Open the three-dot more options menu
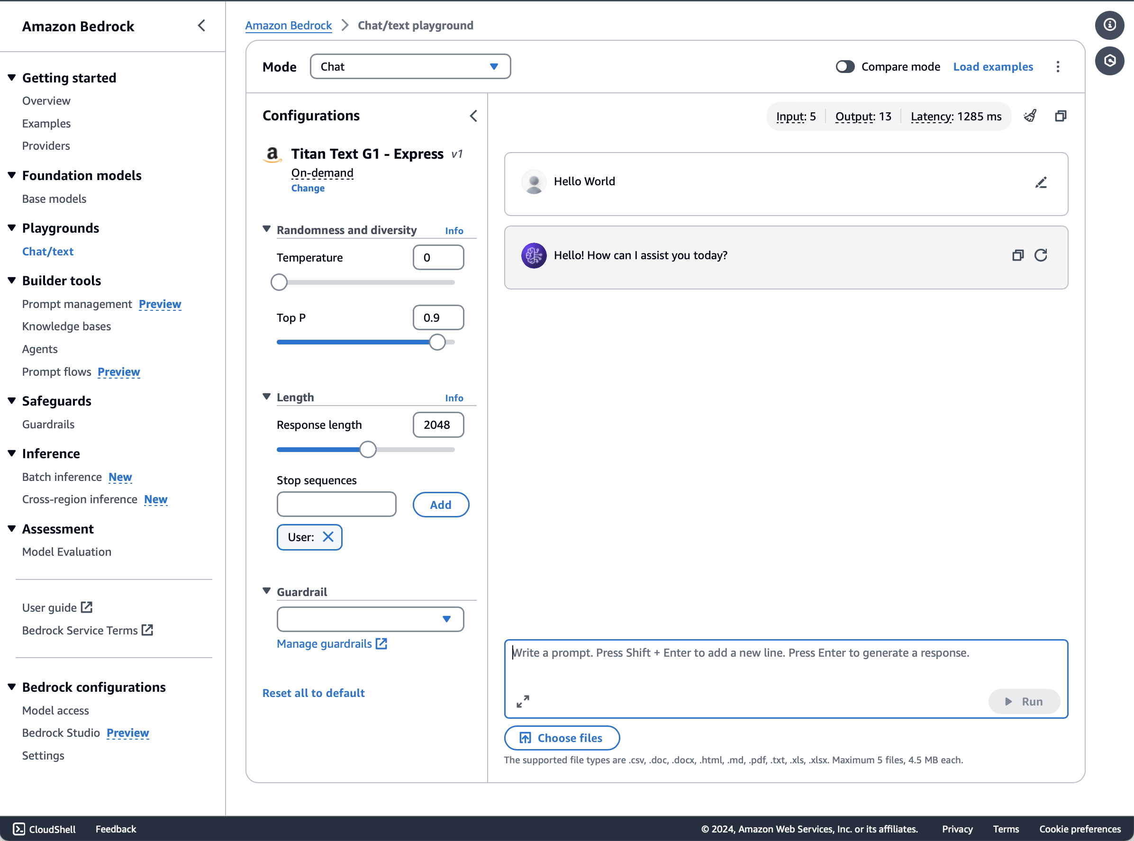 (1058, 67)
